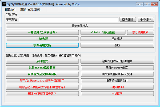Click the application icon in title bar
The width and height of the screenshot is (160, 107).
click(x=4, y=4)
